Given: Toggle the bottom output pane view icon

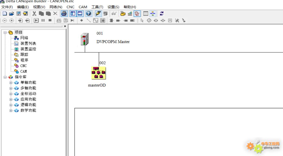Looking at the screenshot, I should 80,14.
